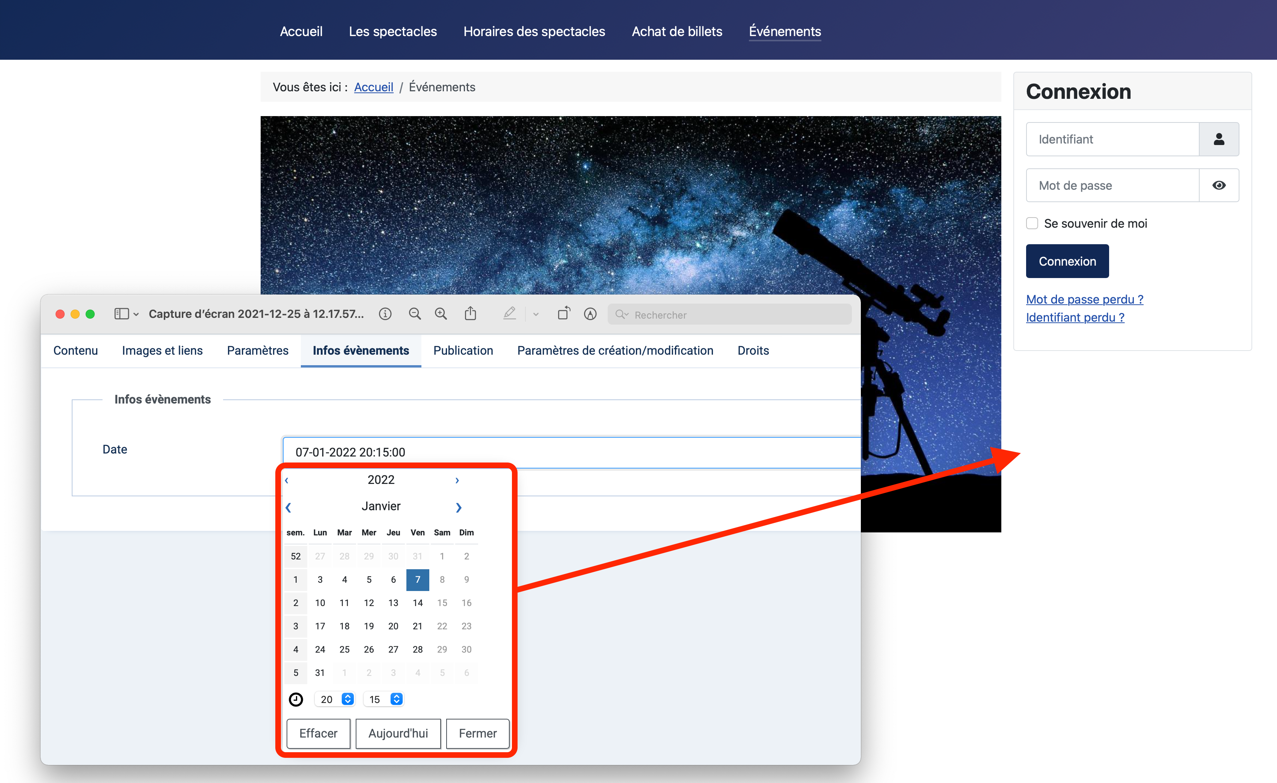1277x783 pixels.
Task: Choose Saturday 15 in the calendar
Action: [442, 603]
